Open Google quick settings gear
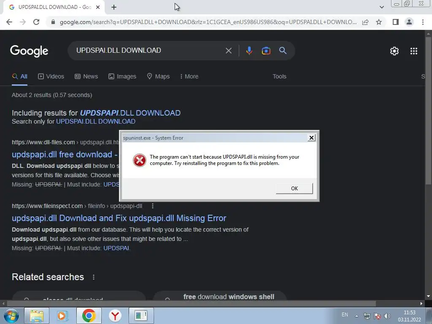 click(x=394, y=51)
